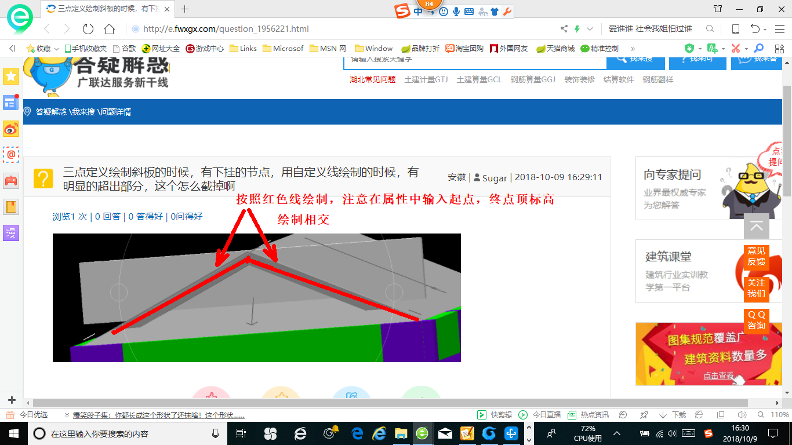Click the horizontal page scrollbar

tap(390, 403)
